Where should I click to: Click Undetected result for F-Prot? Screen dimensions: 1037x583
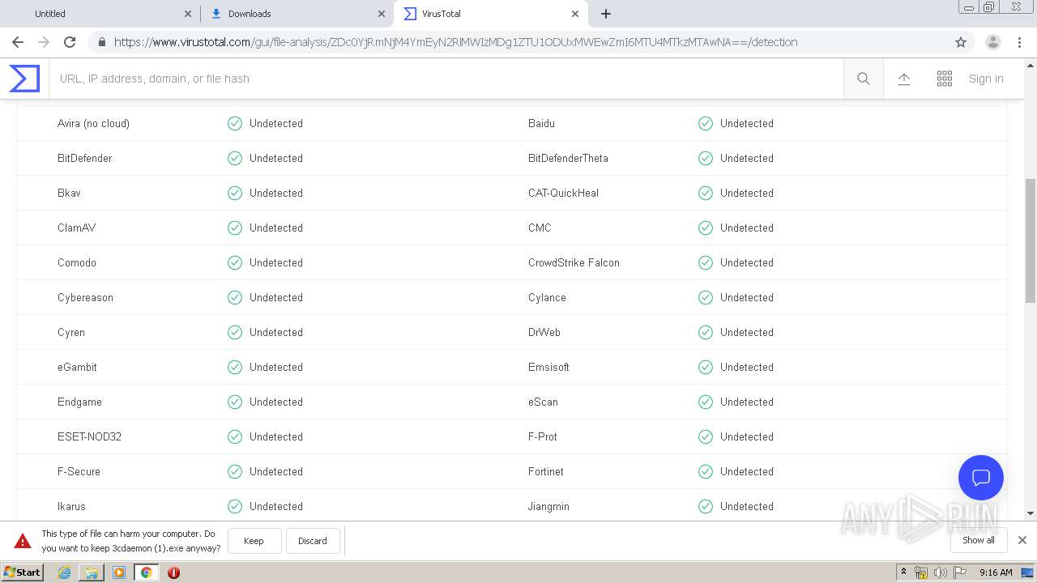point(747,436)
